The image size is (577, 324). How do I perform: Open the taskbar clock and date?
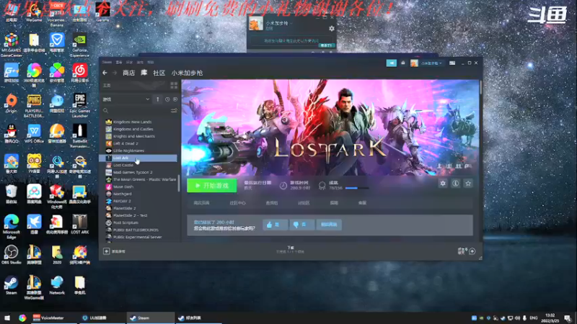pos(550,318)
